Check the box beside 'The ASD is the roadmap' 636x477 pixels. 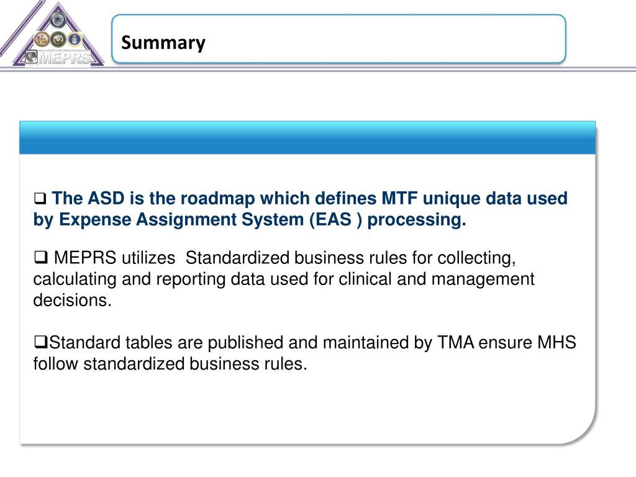pos(40,199)
